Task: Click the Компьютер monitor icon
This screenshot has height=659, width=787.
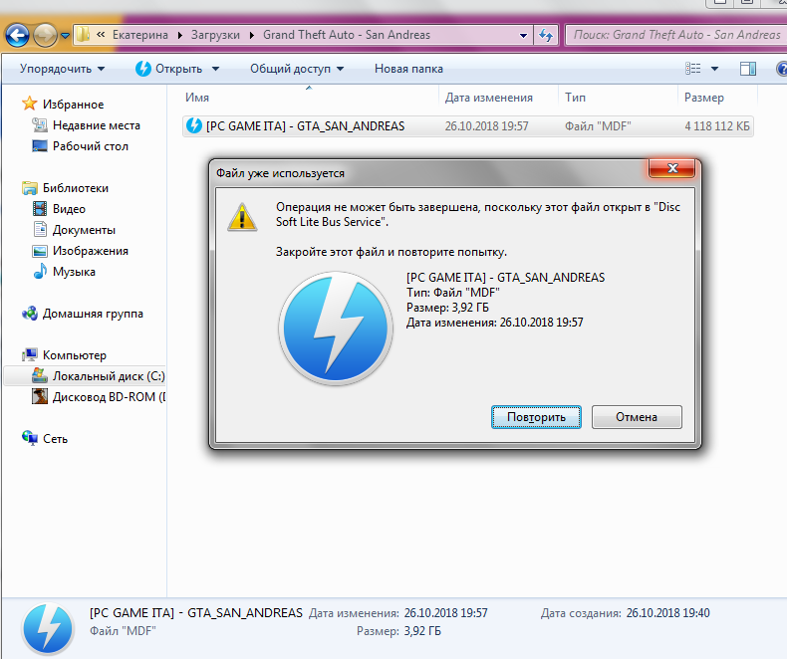Action: 30,355
